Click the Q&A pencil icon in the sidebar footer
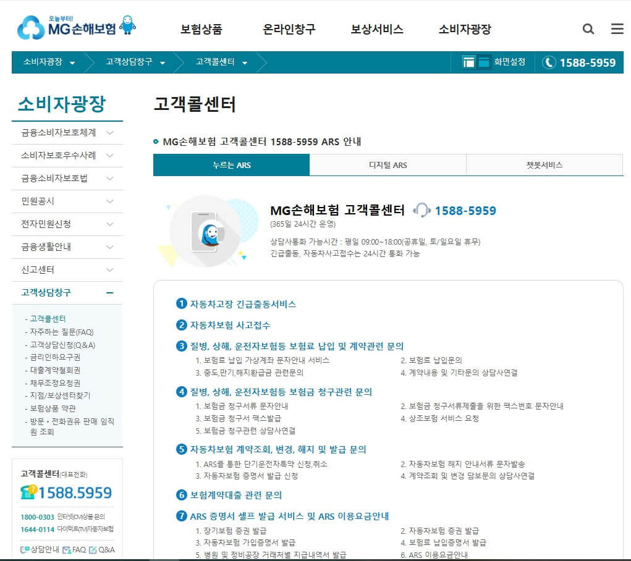 point(93,550)
